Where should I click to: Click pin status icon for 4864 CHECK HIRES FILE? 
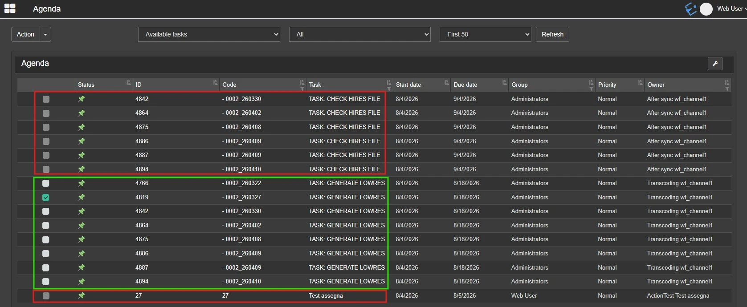pos(82,113)
